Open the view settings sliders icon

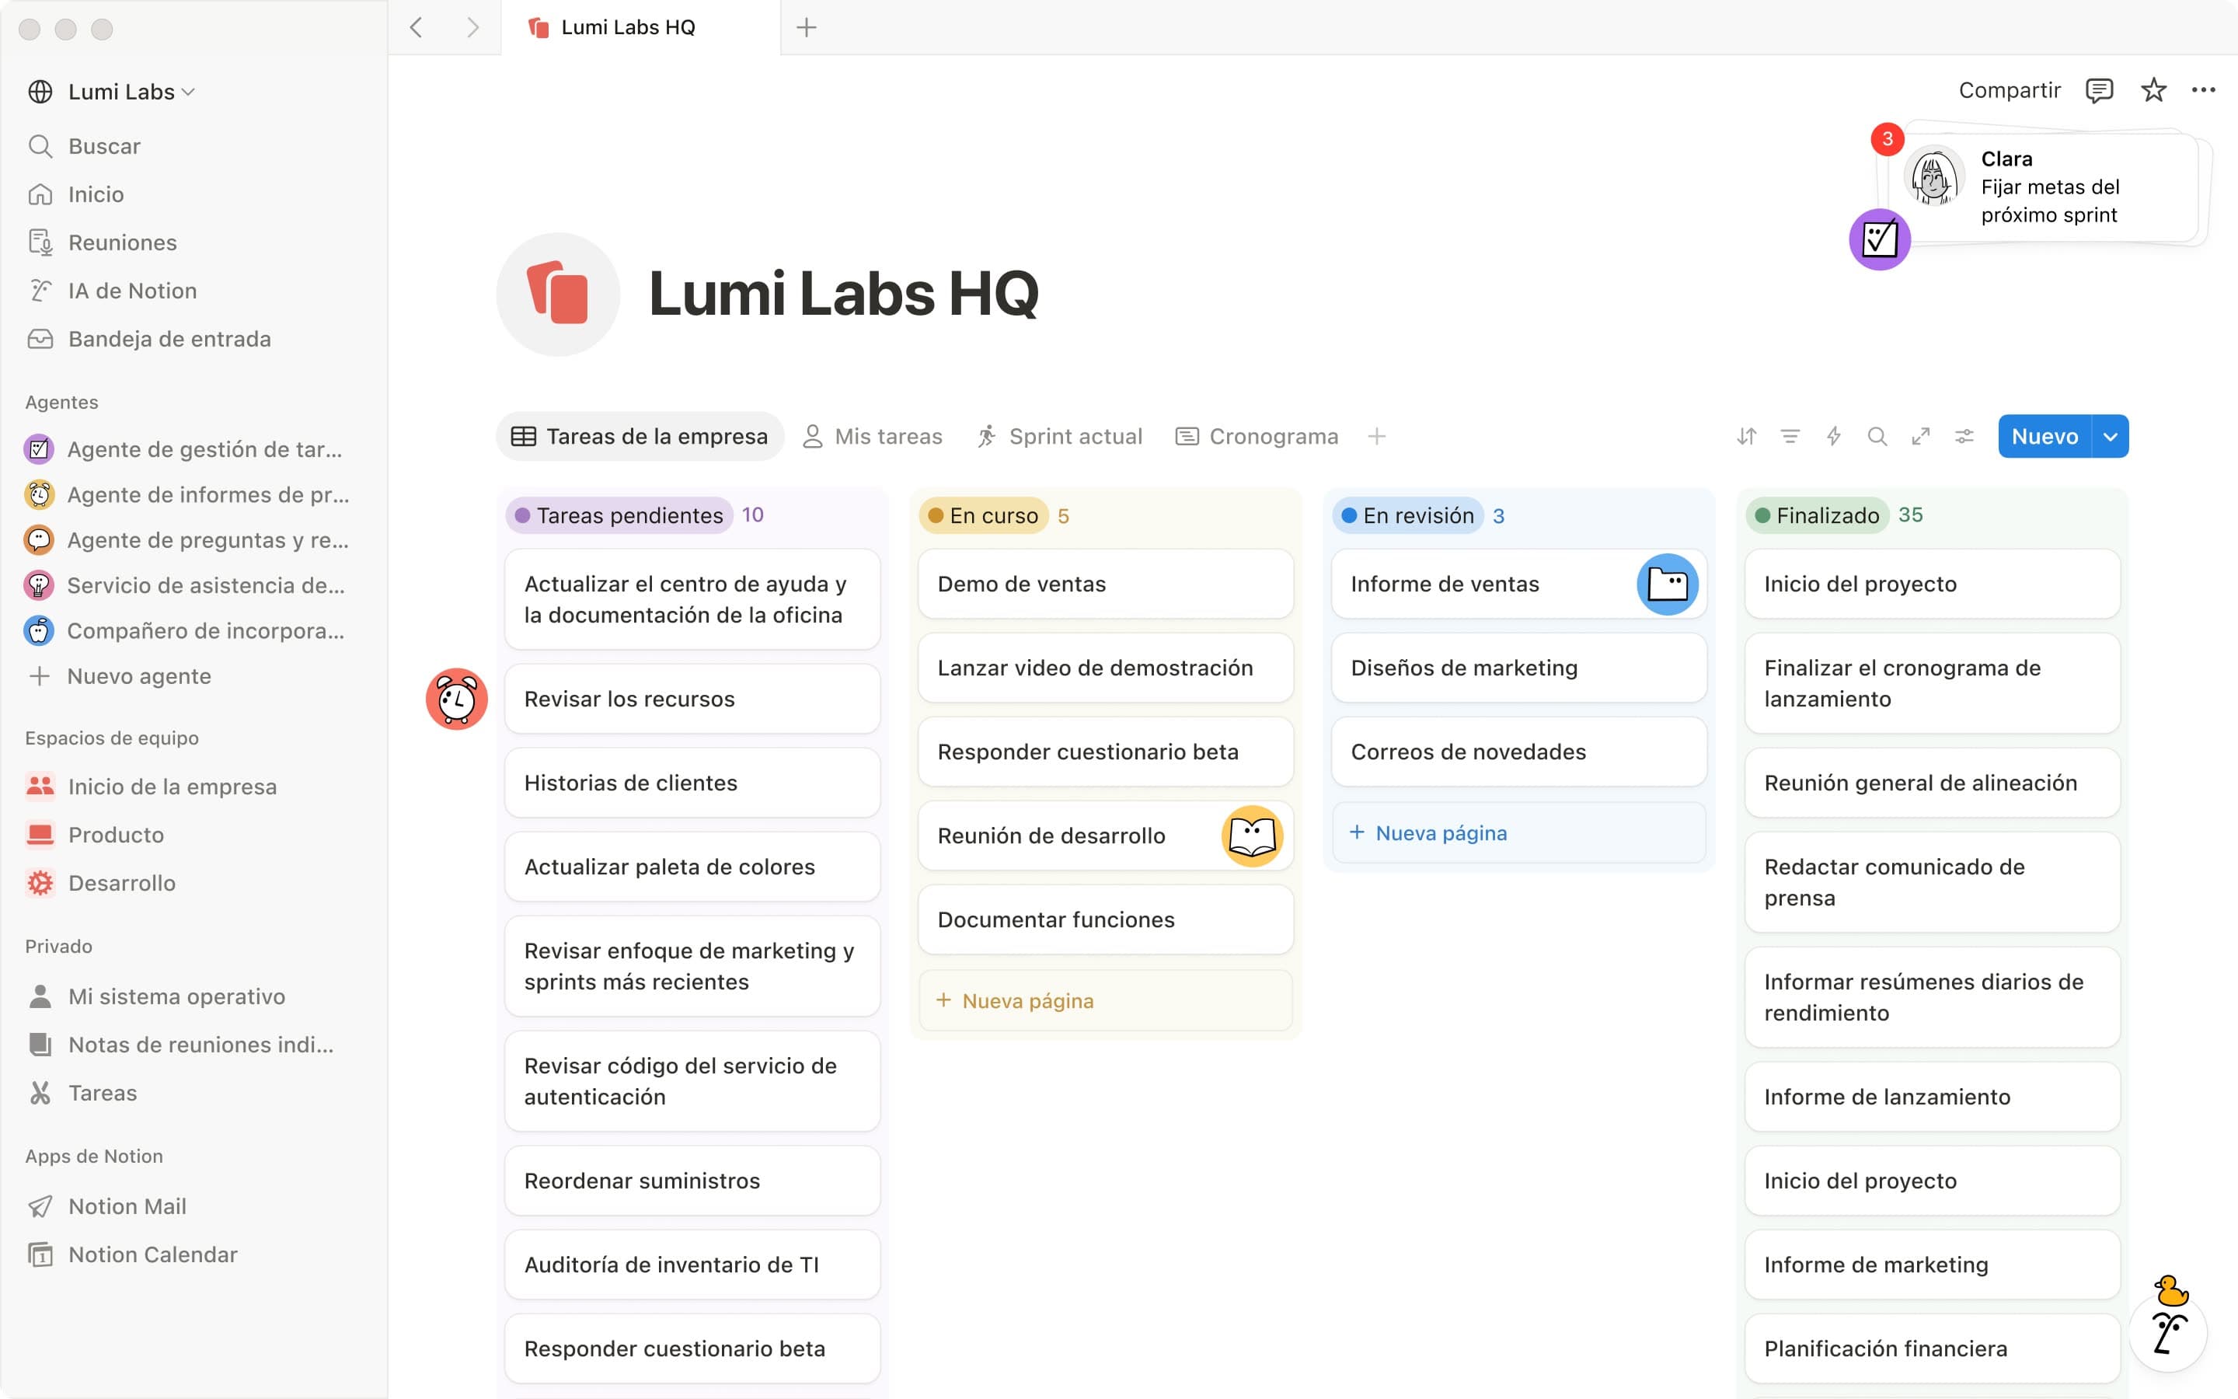(1964, 436)
